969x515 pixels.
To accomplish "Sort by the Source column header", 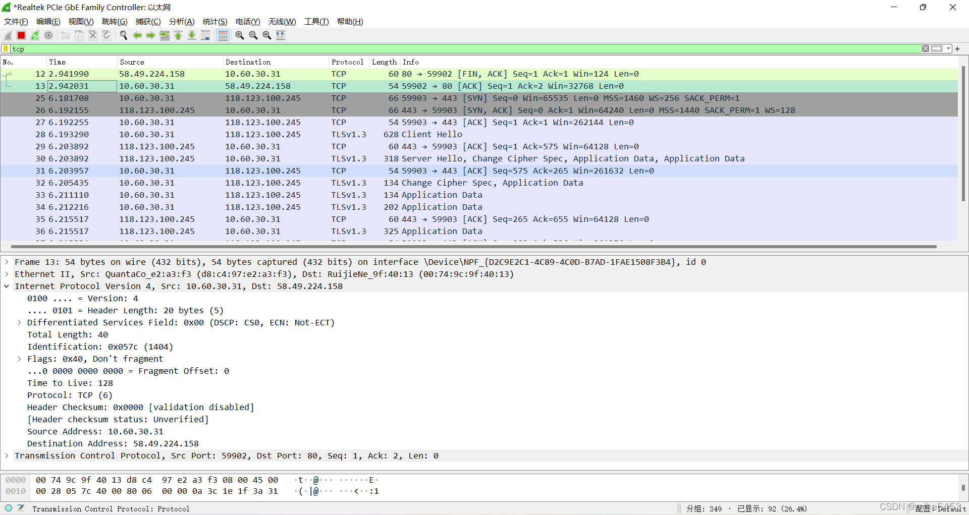I will [170, 62].
